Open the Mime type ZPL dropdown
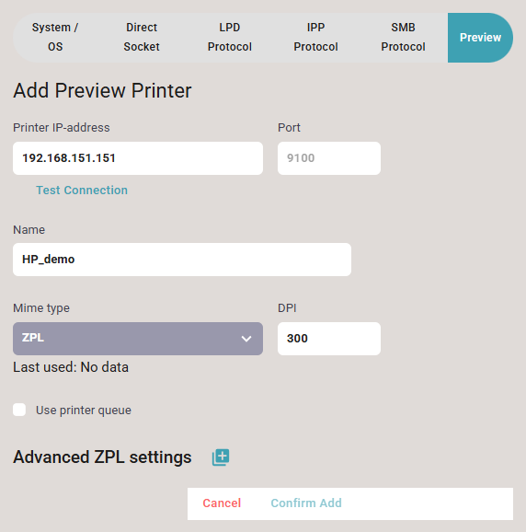Viewport: 526px width, 532px height. click(x=138, y=339)
